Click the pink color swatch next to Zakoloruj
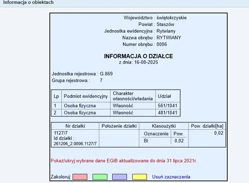The image size is (249, 183). click(80, 177)
